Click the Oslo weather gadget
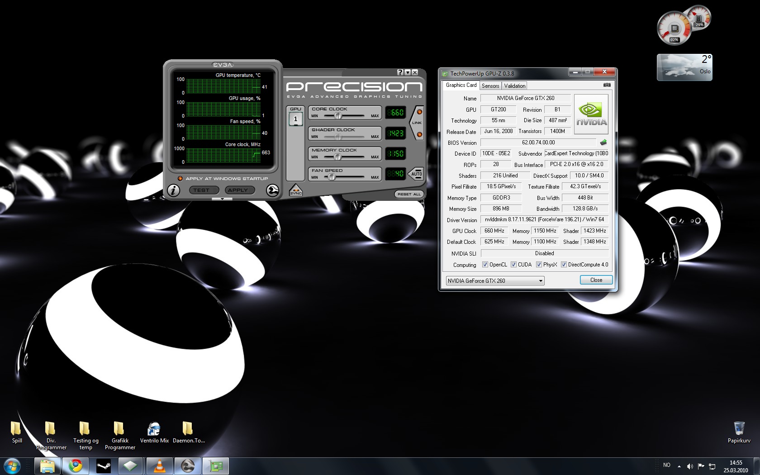Viewport: 760px width, 475px height. [684, 67]
